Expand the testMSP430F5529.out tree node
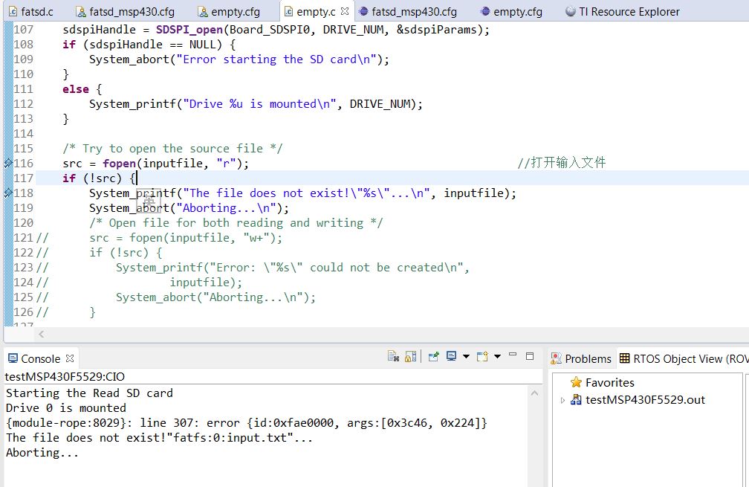Viewport: 749px width, 487px height. (x=562, y=400)
